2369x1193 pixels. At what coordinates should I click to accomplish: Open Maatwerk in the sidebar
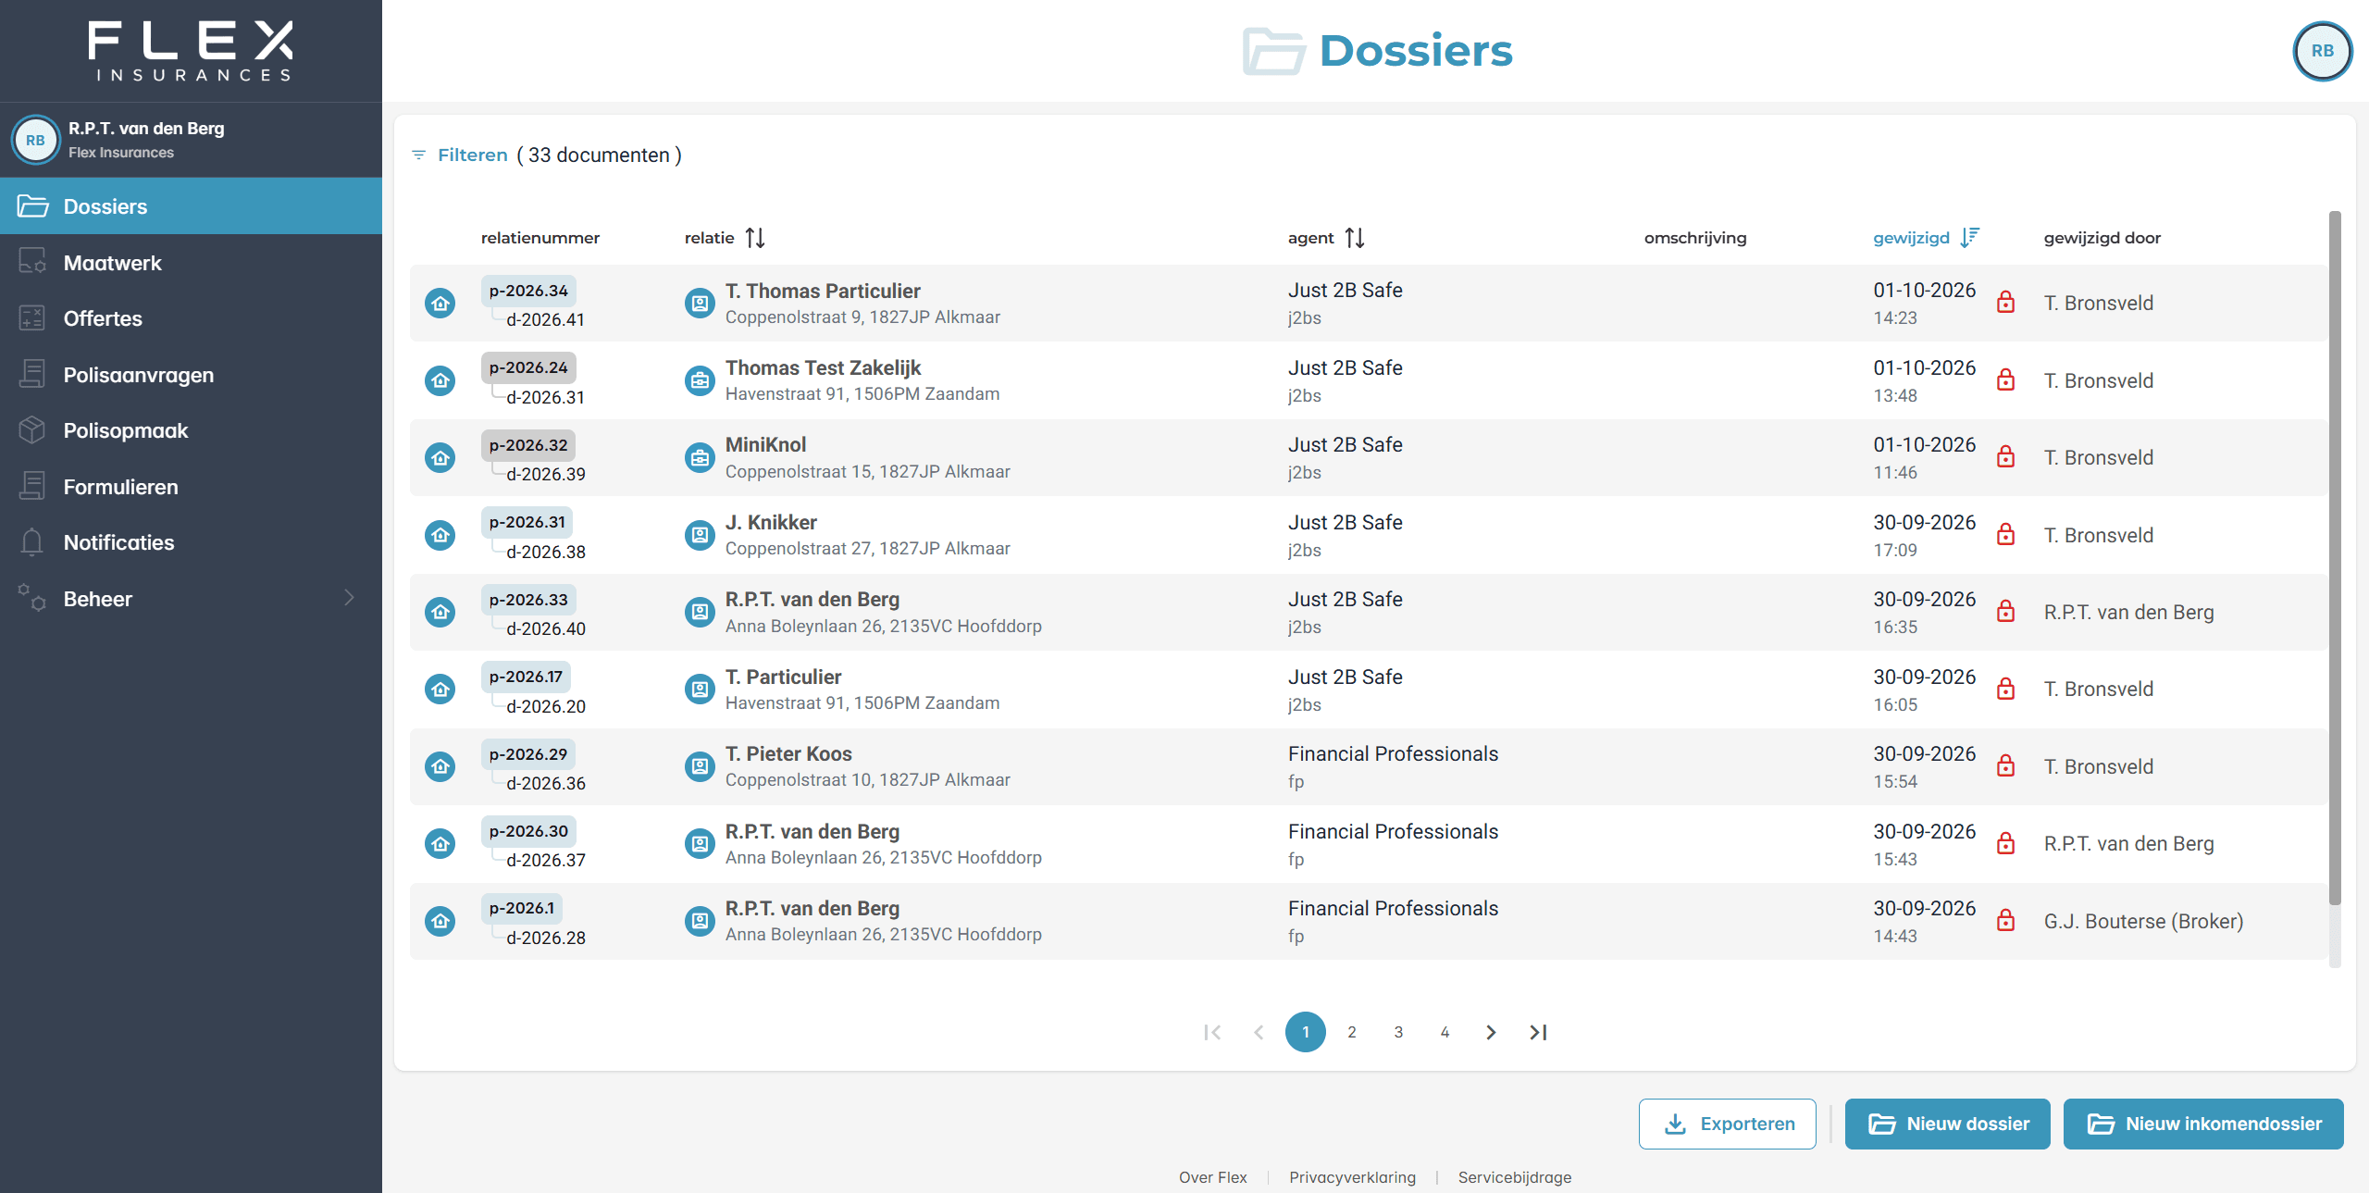[191, 263]
